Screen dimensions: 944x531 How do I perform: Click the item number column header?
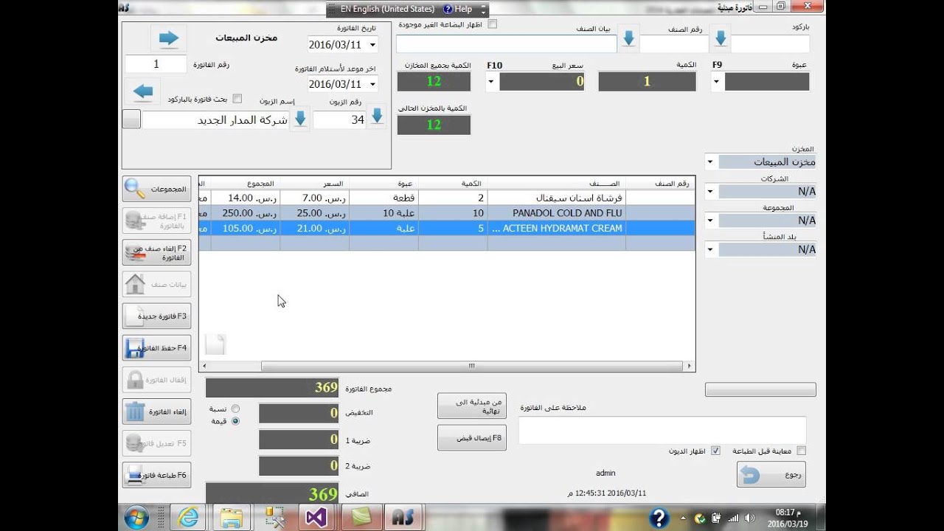[x=660, y=183]
